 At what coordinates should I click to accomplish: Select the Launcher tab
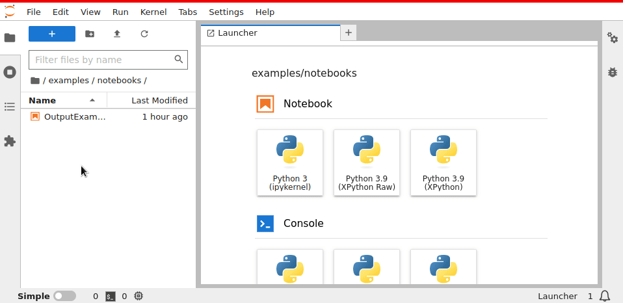[271, 33]
